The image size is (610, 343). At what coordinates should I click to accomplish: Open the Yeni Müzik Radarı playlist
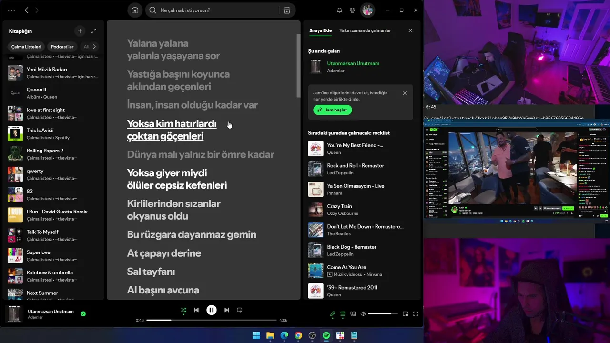53,72
